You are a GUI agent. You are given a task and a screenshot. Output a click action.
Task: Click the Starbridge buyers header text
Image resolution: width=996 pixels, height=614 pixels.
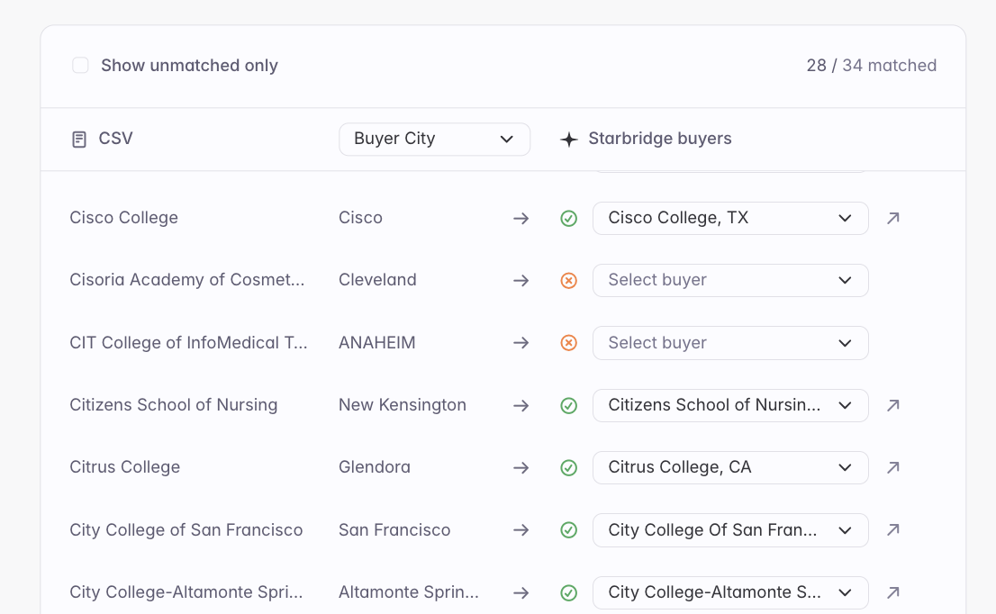[660, 139]
